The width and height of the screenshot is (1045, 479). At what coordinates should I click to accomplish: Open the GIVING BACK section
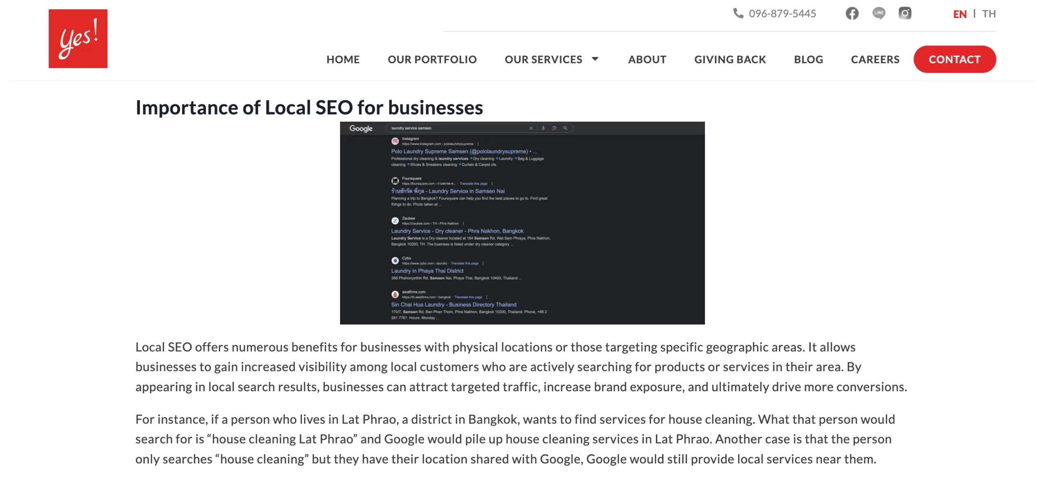[730, 59]
